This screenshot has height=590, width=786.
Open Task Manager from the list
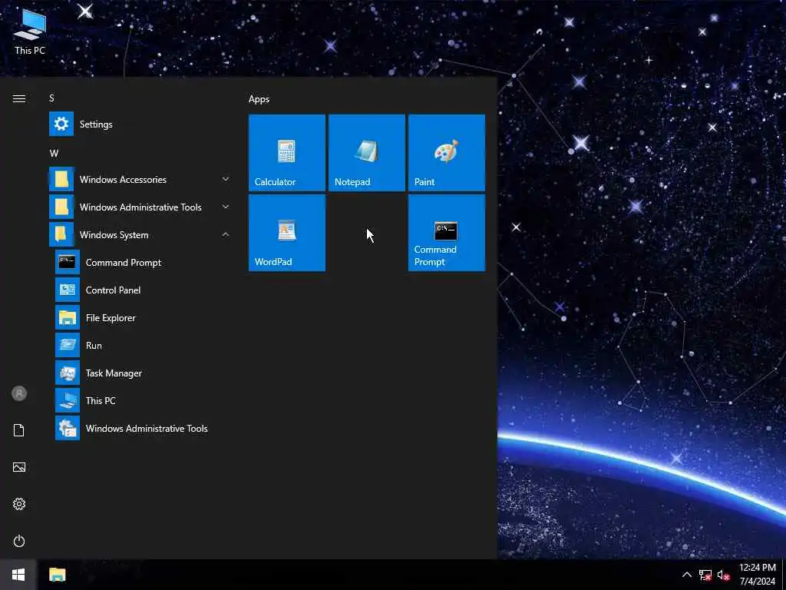(144, 373)
